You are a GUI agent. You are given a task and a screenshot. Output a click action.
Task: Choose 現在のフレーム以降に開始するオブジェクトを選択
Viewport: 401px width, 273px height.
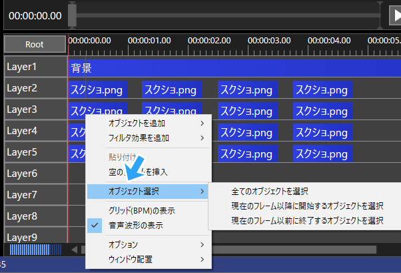(x=306, y=205)
